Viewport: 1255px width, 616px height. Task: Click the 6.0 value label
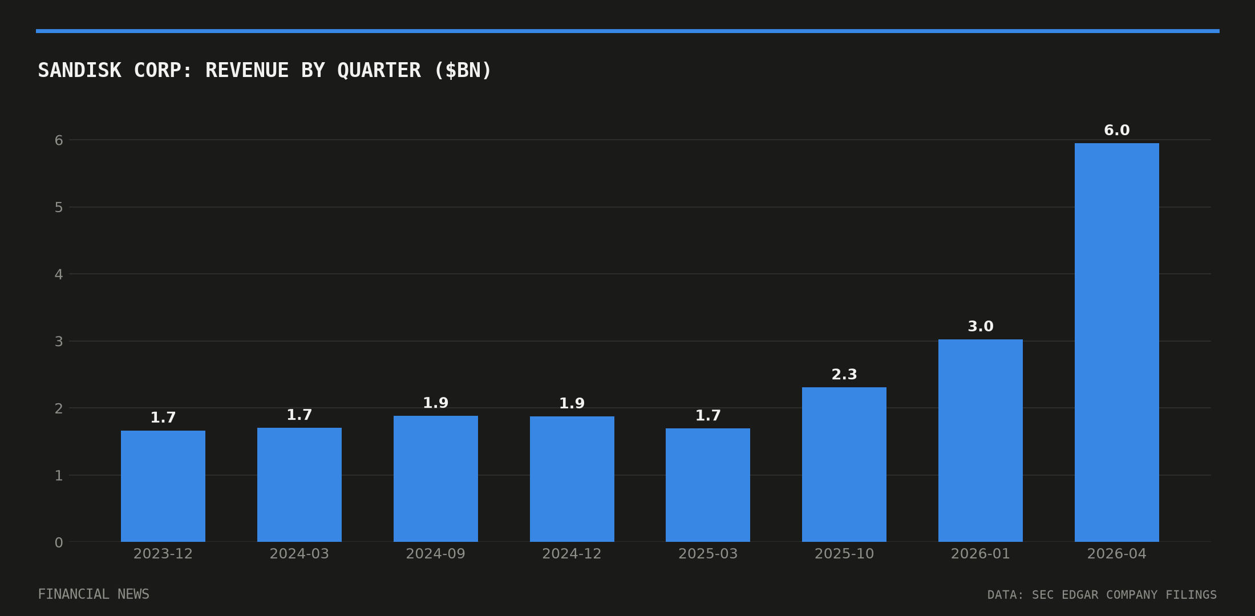[1117, 131]
